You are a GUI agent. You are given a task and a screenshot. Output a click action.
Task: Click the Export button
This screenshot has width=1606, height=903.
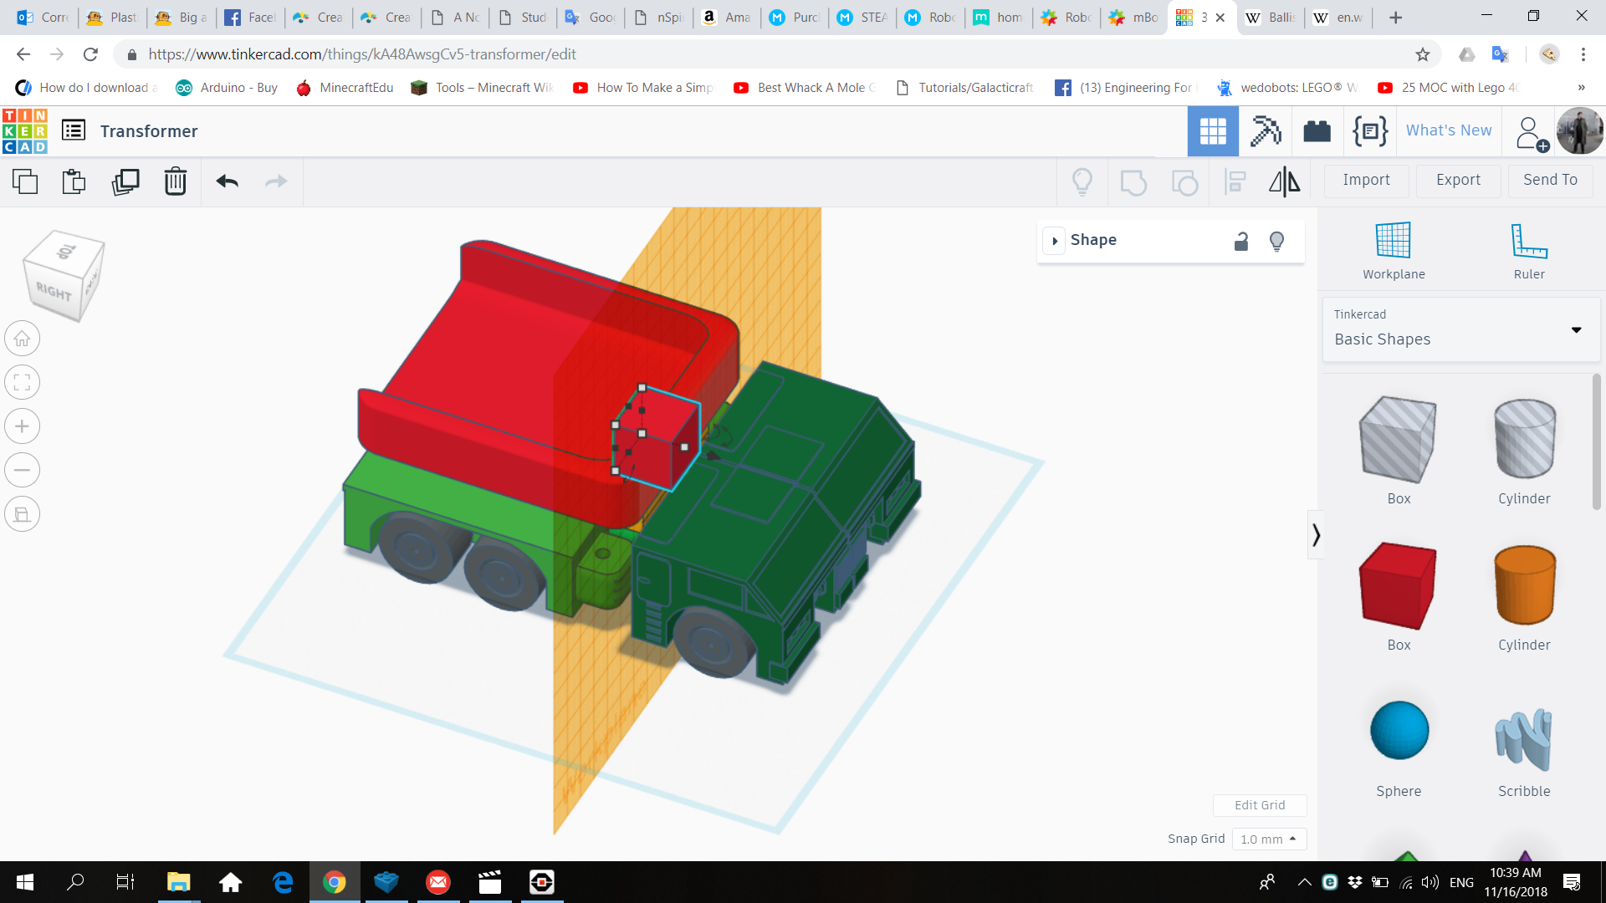1458,180
